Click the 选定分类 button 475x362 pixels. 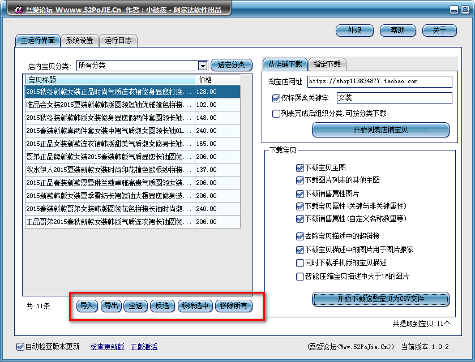pyautogui.click(x=231, y=65)
